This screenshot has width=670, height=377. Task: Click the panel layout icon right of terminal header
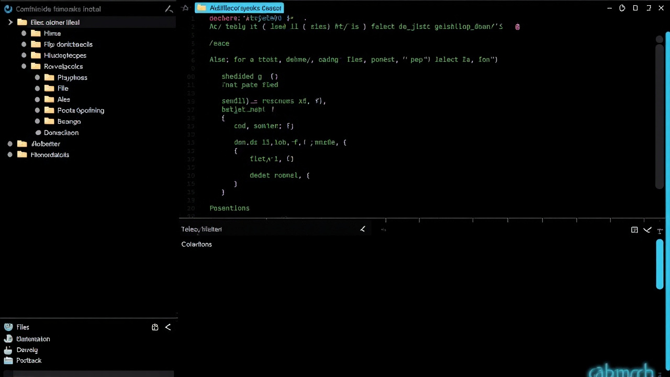point(634,230)
